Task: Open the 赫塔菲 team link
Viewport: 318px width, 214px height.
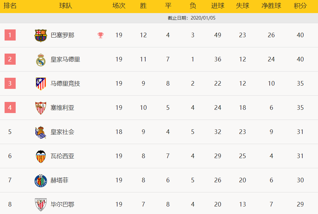Action: tap(59, 180)
